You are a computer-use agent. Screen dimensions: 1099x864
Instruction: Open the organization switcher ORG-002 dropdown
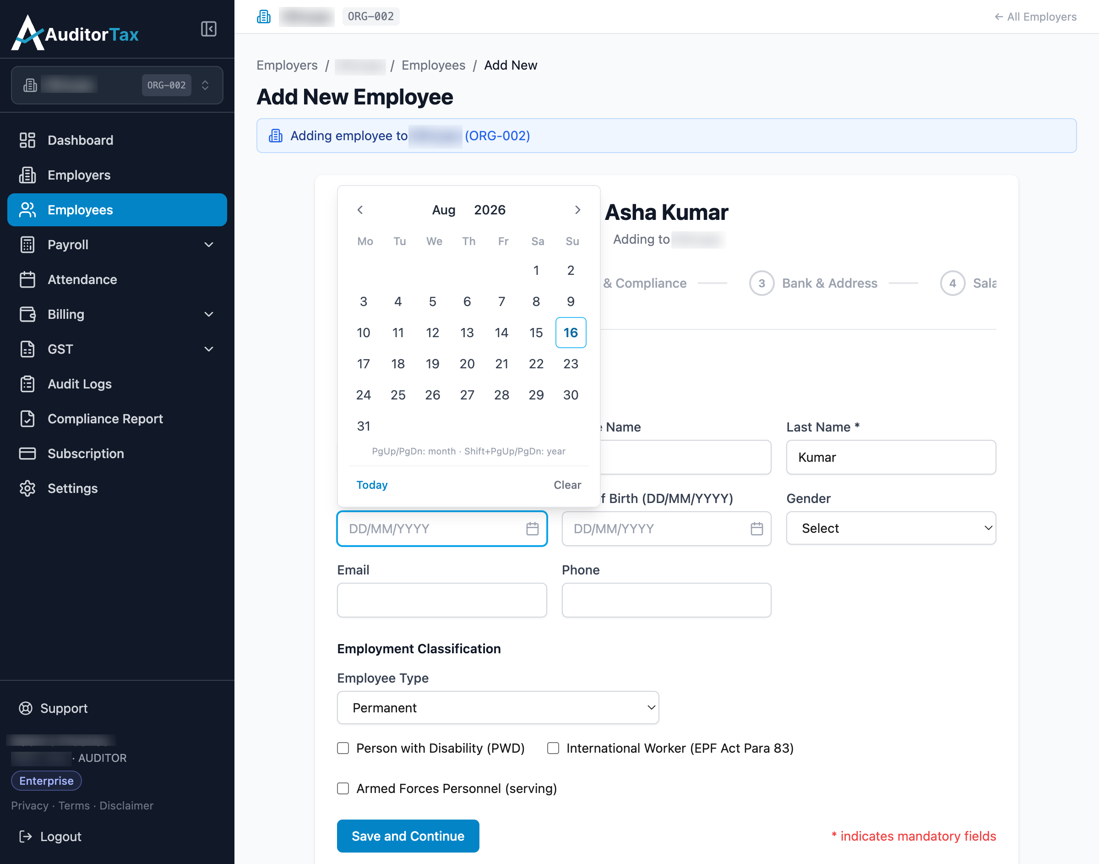pos(117,85)
